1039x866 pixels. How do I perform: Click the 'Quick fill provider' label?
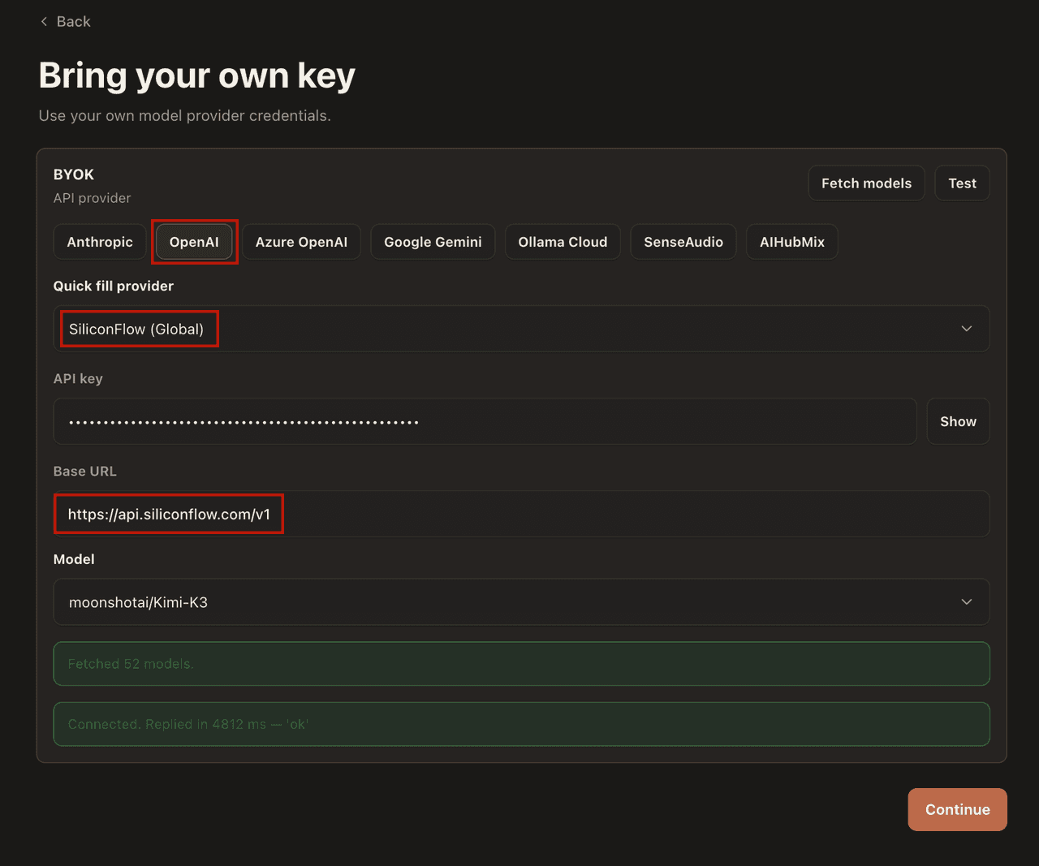point(114,286)
